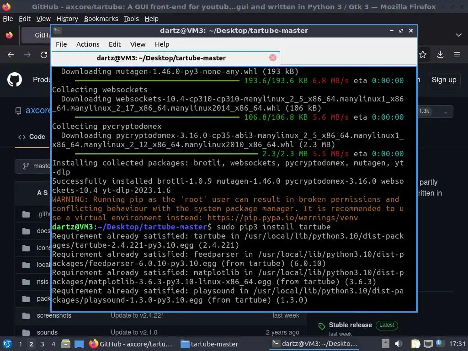Screen dimensions: 468x351
Task: Open Firefox Tools menu
Action: tap(131, 19)
